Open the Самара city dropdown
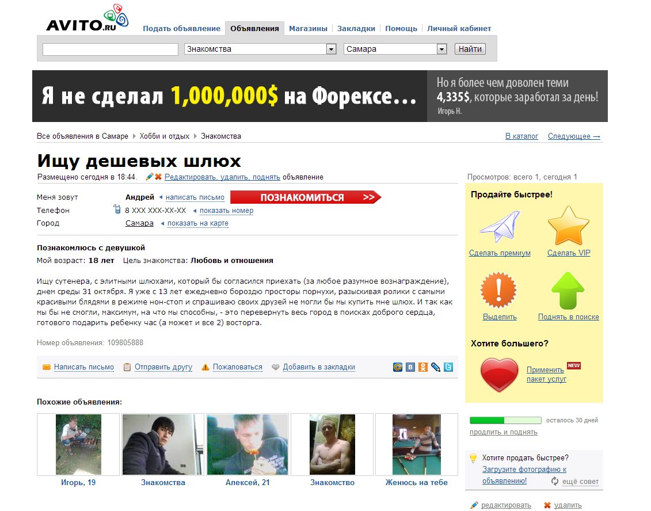Viewport: 651px width, 511px height. [x=395, y=49]
